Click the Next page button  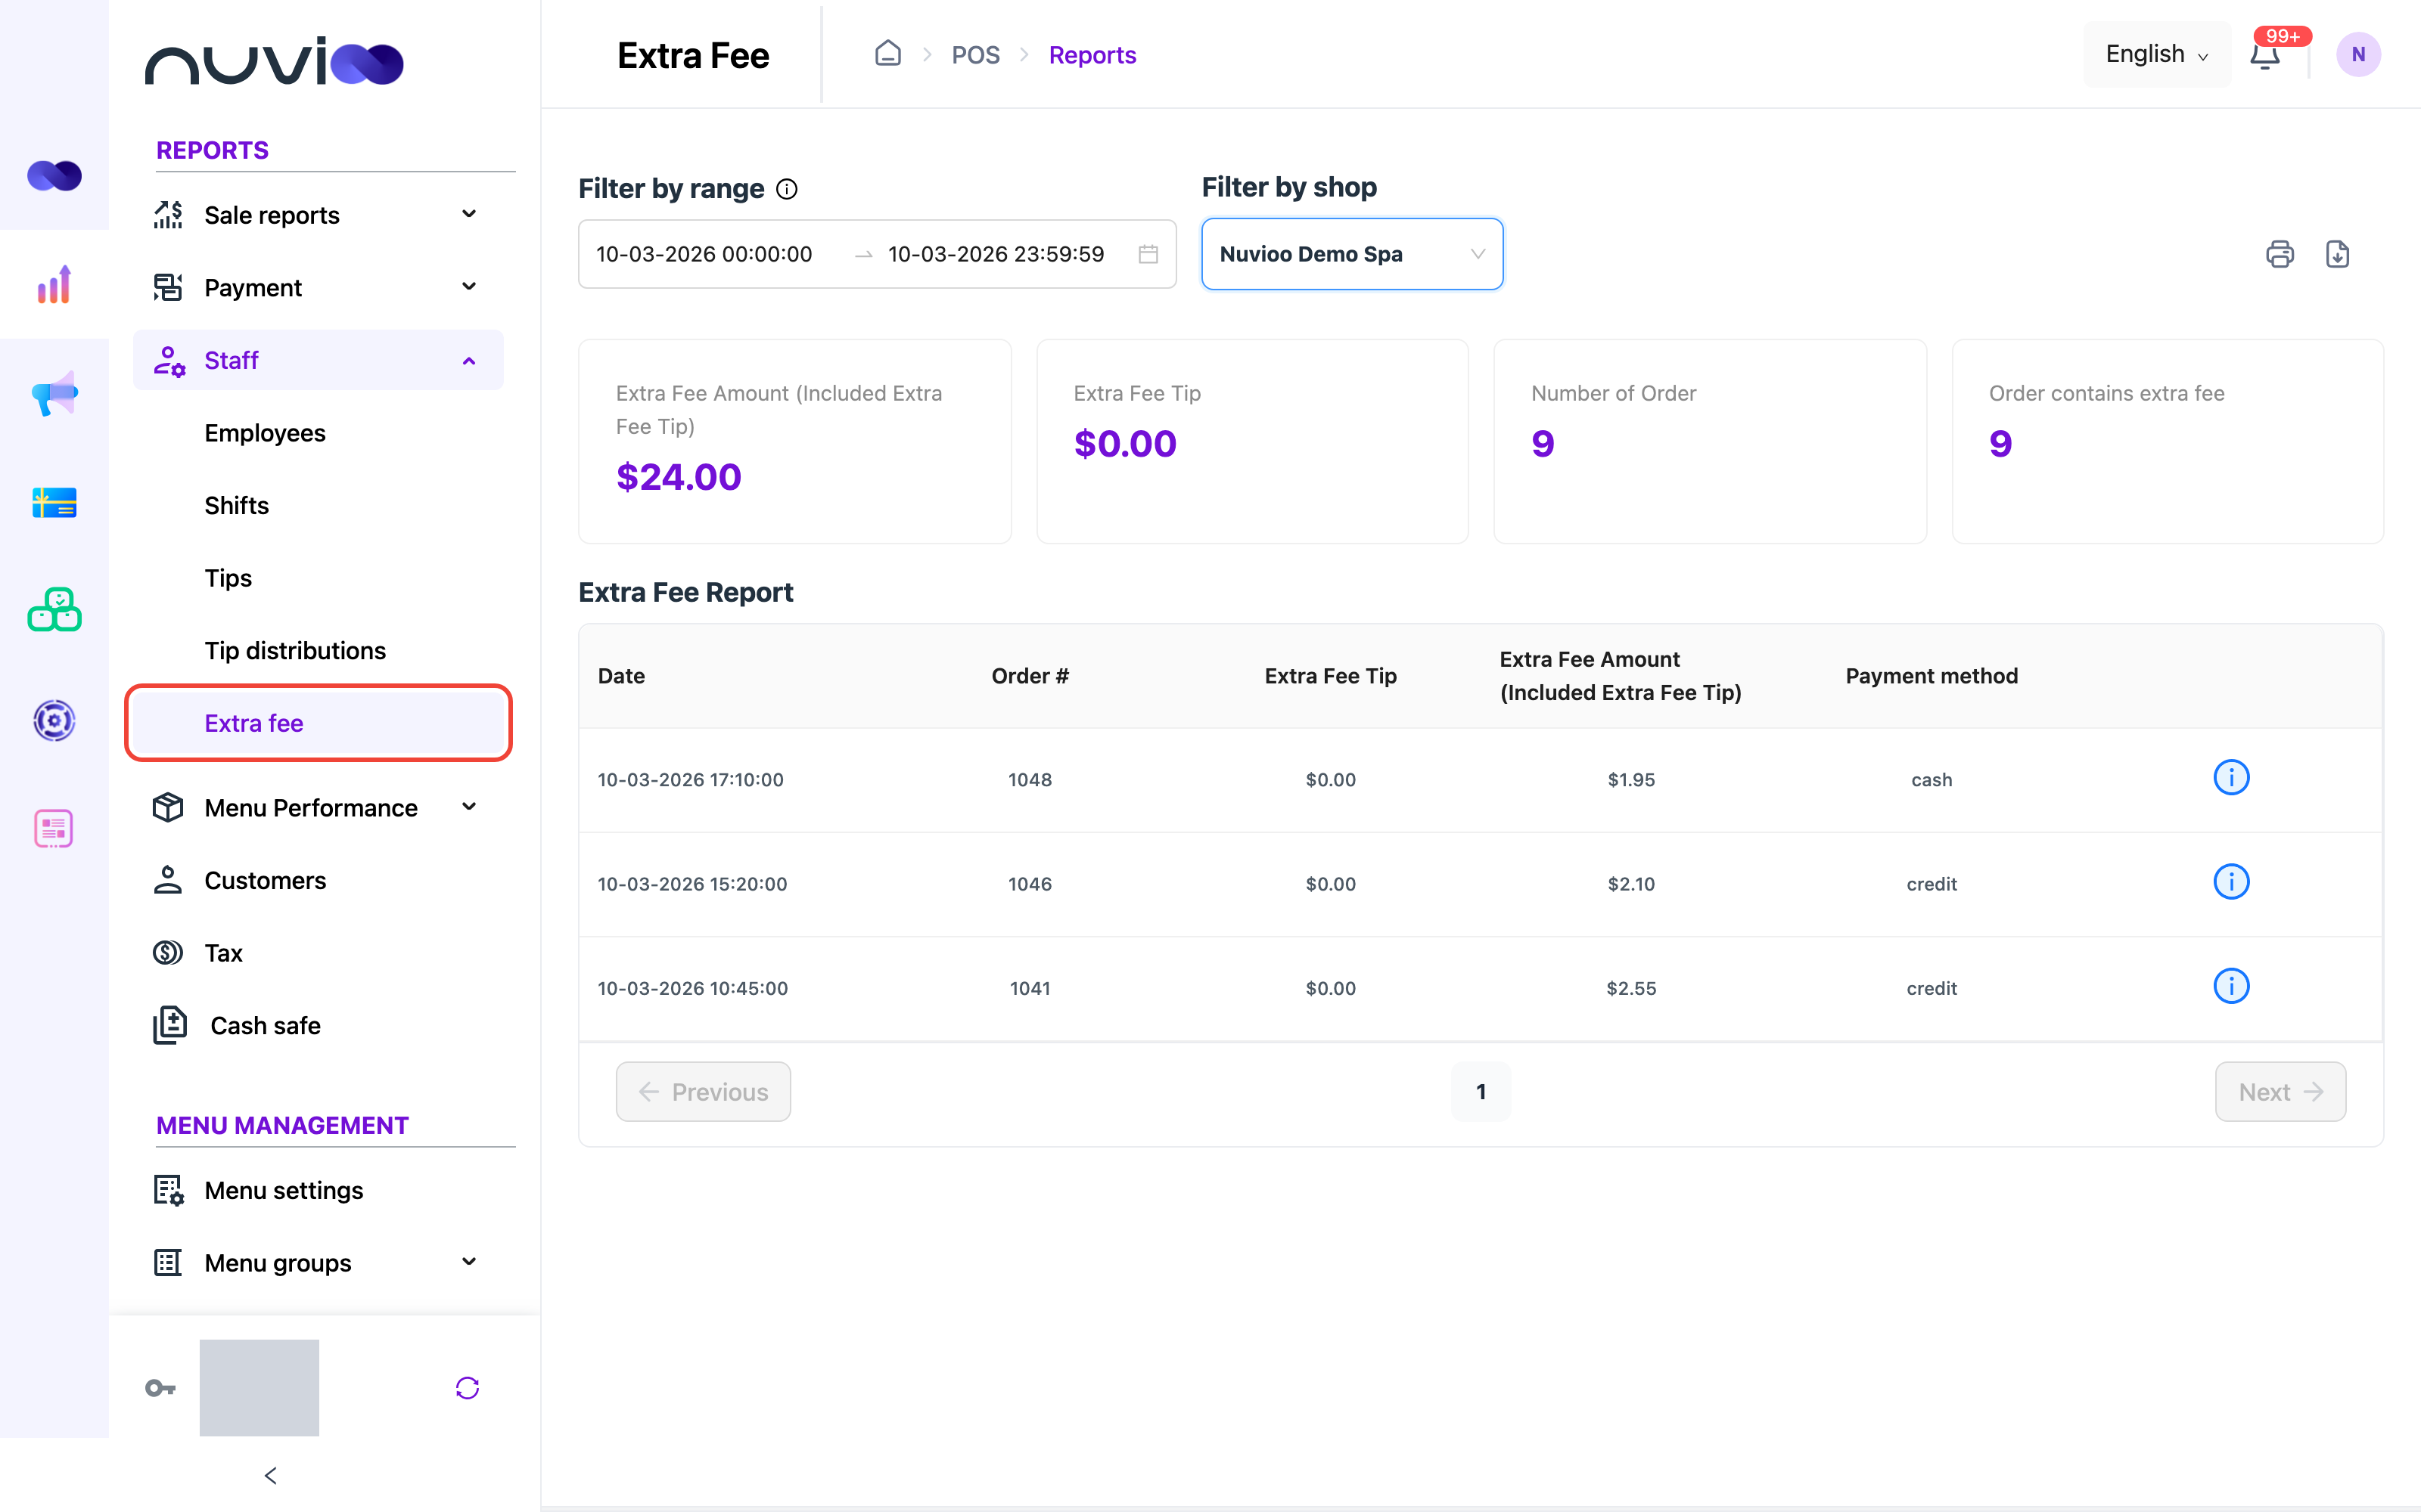click(x=2280, y=1092)
